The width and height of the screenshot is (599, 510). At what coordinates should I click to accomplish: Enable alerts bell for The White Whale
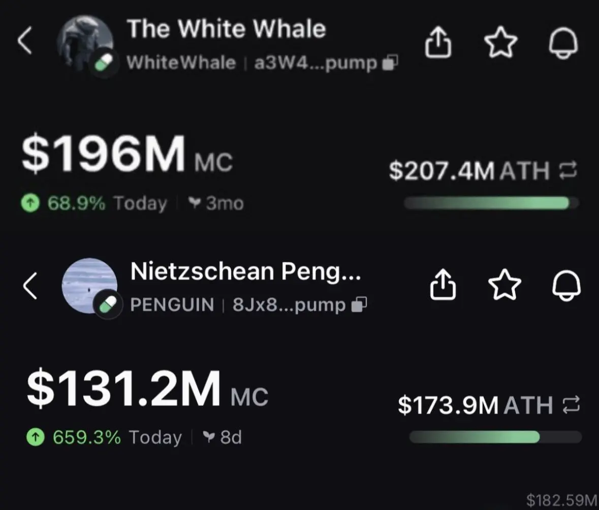[x=563, y=43]
